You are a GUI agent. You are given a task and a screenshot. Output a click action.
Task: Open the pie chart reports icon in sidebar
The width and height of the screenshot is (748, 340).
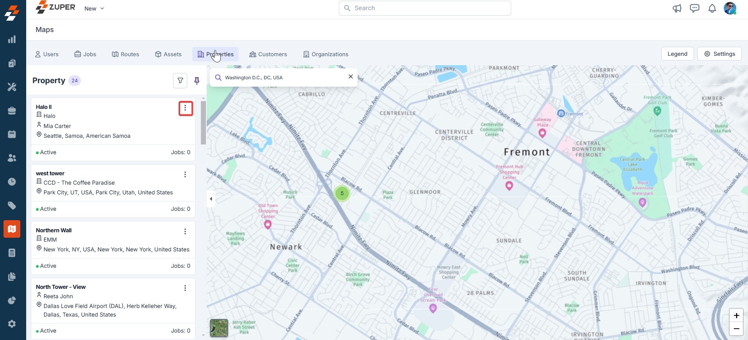tap(12, 300)
